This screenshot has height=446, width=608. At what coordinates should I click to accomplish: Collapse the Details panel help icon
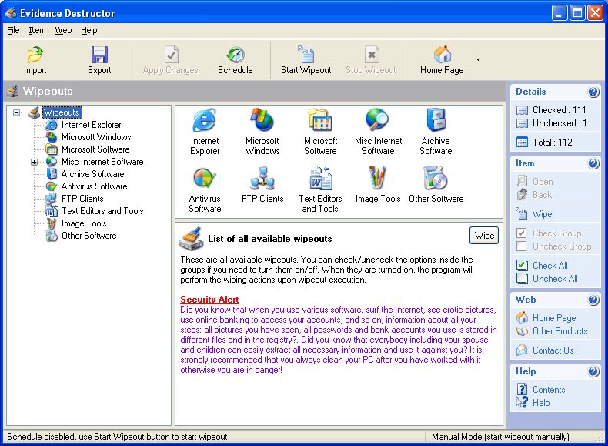[x=593, y=92]
